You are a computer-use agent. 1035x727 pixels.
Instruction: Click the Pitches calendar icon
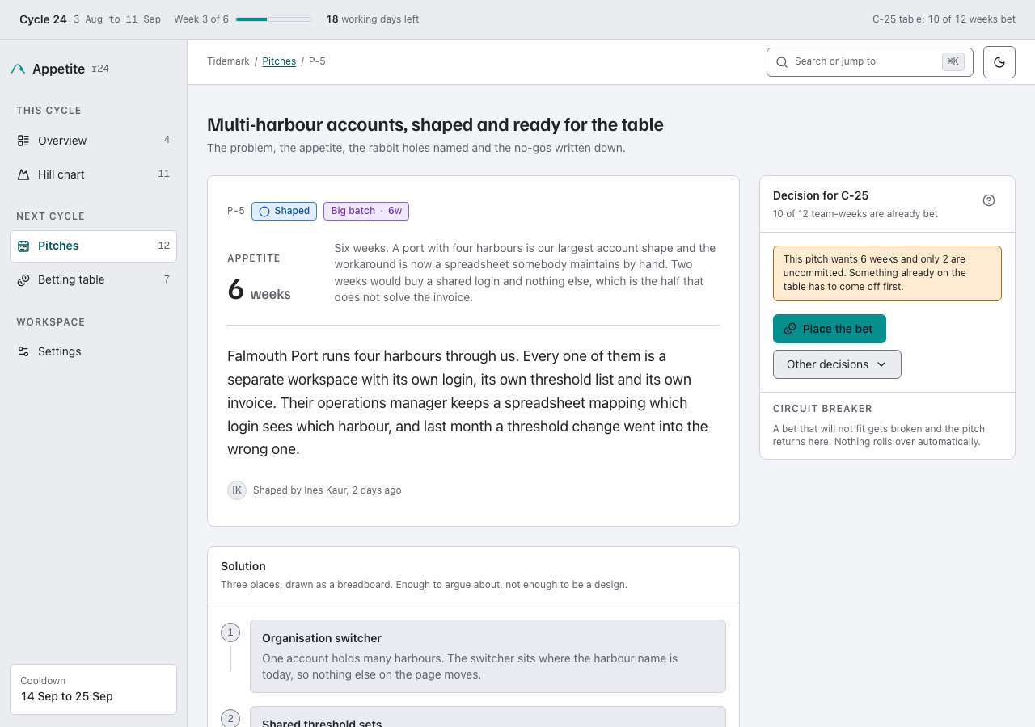click(23, 246)
